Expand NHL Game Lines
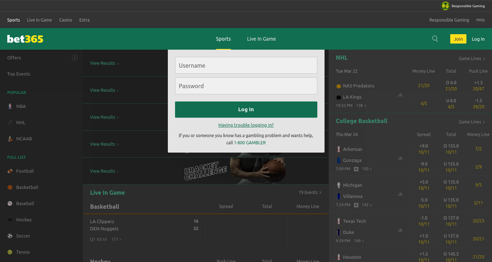Viewport: 492px width, 262px height. tap(472, 58)
